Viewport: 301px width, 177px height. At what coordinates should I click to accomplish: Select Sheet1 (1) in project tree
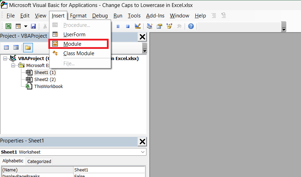(45, 73)
